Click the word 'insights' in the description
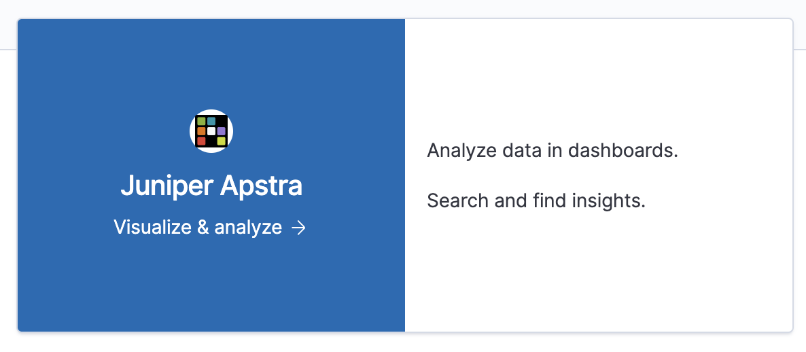Image resolution: width=806 pixels, height=352 pixels. point(617,201)
